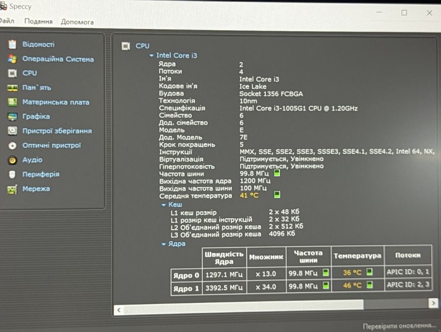
Task: Click green tray icon beside average temperature 41 °C
Action: [277, 195]
